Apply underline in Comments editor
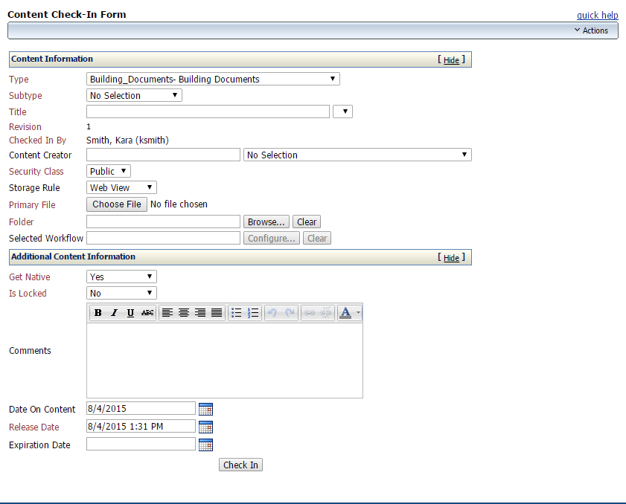Image resolution: width=626 pixels, height=504 pixels. (130, 312)
